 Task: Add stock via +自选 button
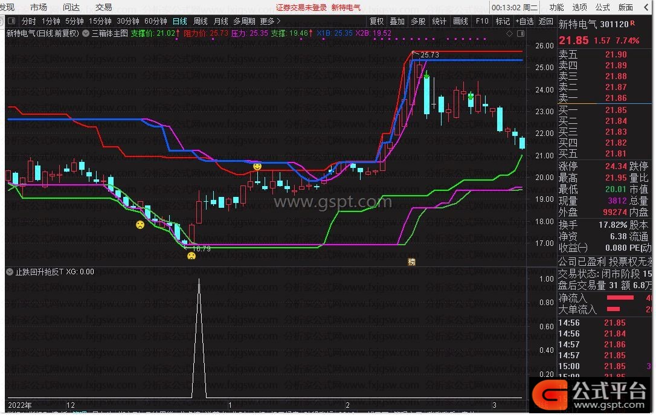point(525,21)
